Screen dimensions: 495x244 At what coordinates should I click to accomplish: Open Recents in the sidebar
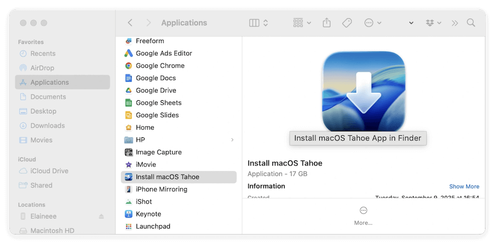click(x=62, y=53)
